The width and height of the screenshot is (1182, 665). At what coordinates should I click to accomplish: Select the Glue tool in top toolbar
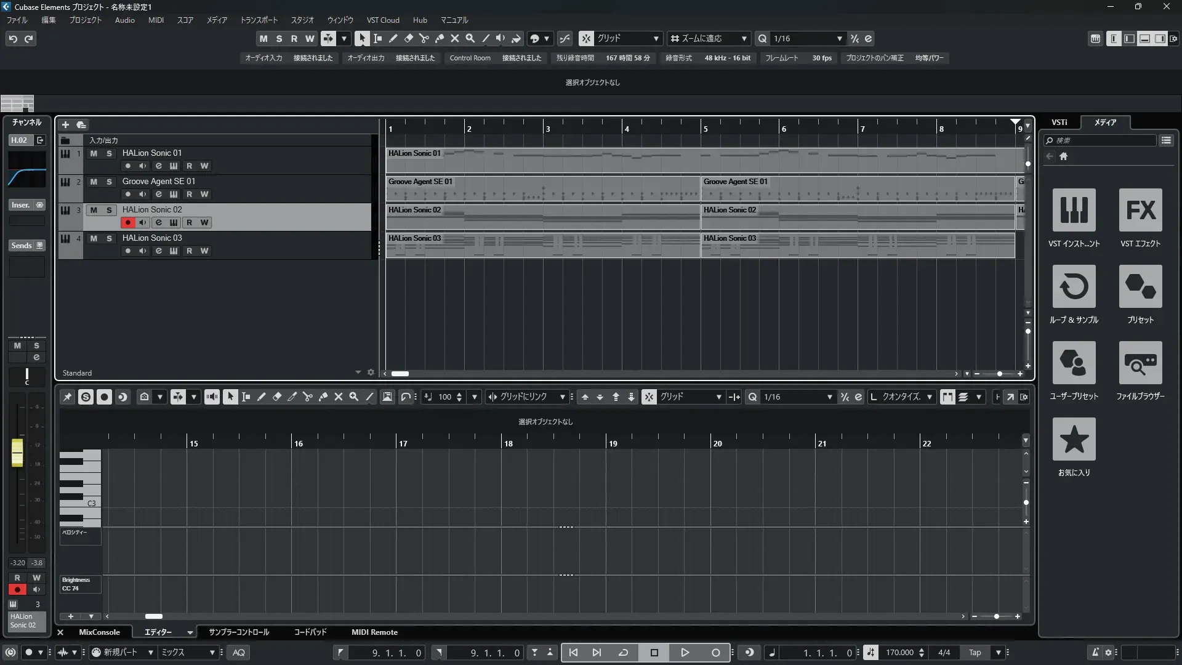tap(440, 38)
